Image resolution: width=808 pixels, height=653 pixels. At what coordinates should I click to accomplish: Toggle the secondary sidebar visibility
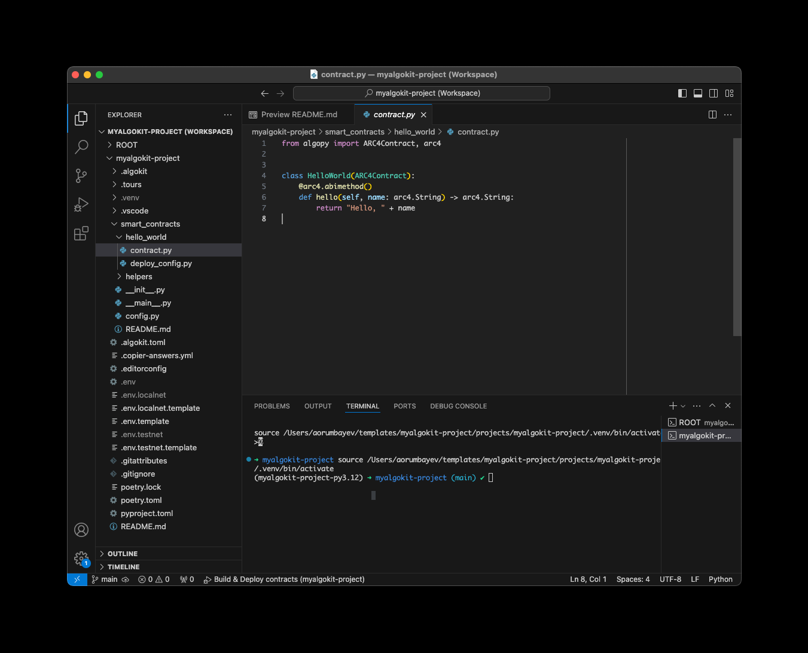click(x=713, y=93)
